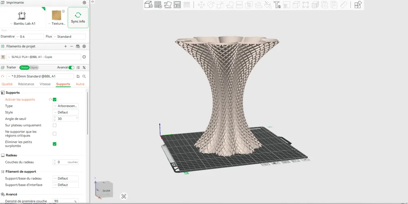The height and width of the screenshot is (204, 408).
Task: Click filament 1 color swatch
Action: pyautogui.click(x=3, y=57)
